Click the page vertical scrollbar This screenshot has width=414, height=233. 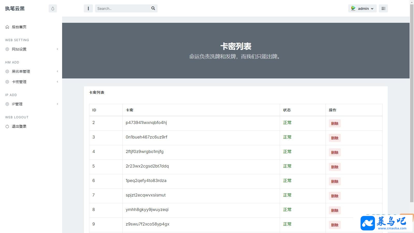pyautogui.click(x=412, y=103)
